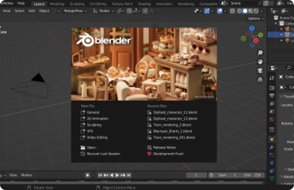Open the Add menu in viewport header

pyautogui.click(x=32, y=11)
